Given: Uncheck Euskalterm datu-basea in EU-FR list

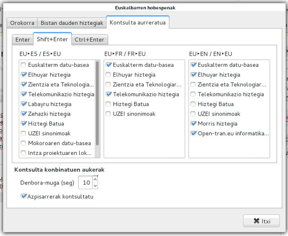Looking at the screenshot, I should (x=108, y=65).
